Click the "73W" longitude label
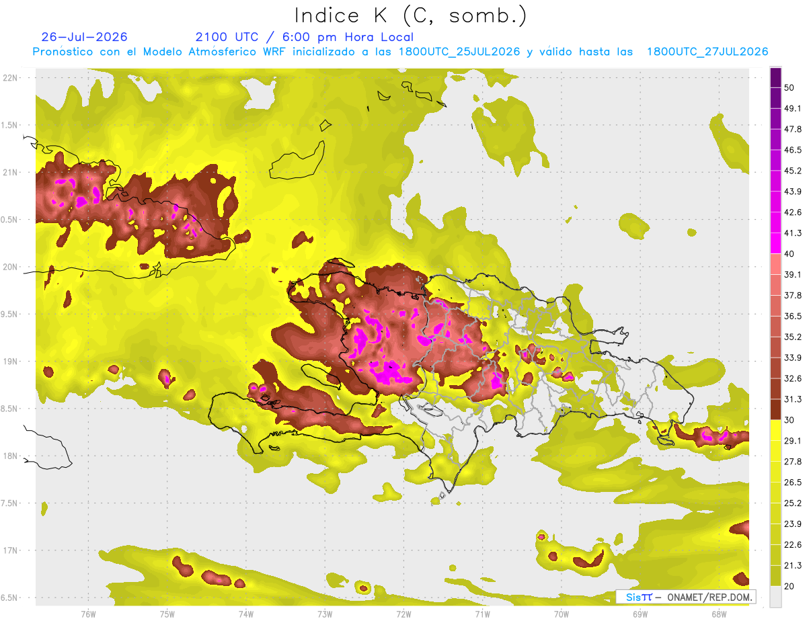This screenshot has width=807, height=623. point(325,614)
